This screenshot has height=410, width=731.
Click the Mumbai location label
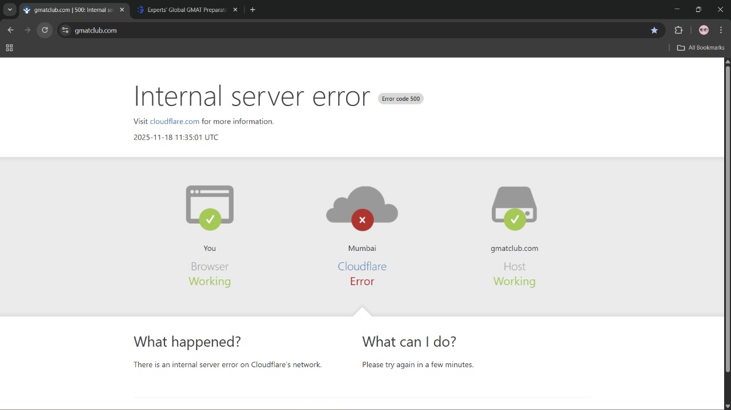coord(362,248)
